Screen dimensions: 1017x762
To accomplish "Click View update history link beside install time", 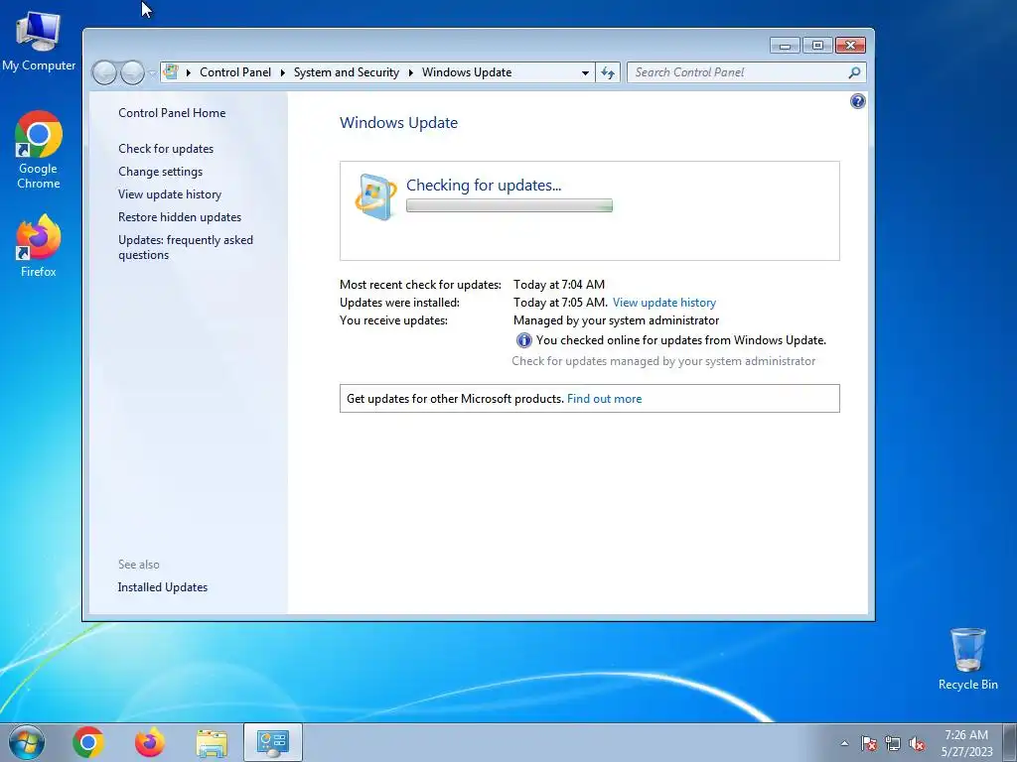I will point(664,303).
